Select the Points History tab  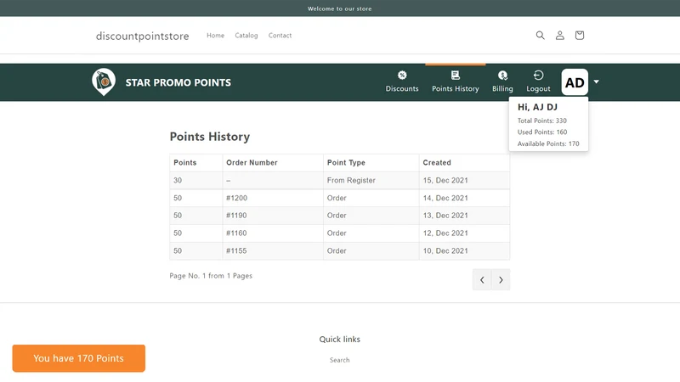pyautogui.click(x=456, y=81)
